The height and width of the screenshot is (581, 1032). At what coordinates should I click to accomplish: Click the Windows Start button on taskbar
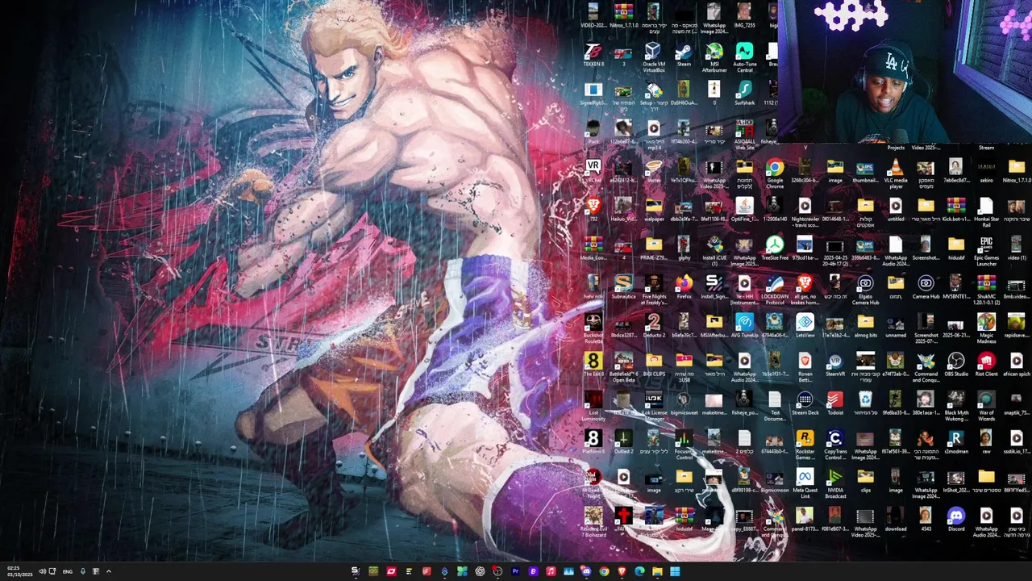pyautogui.click(x=675, y=571)
